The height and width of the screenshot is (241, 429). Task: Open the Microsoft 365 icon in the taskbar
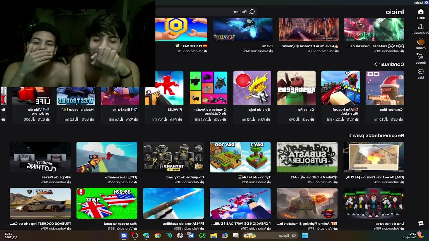(225, 236)
